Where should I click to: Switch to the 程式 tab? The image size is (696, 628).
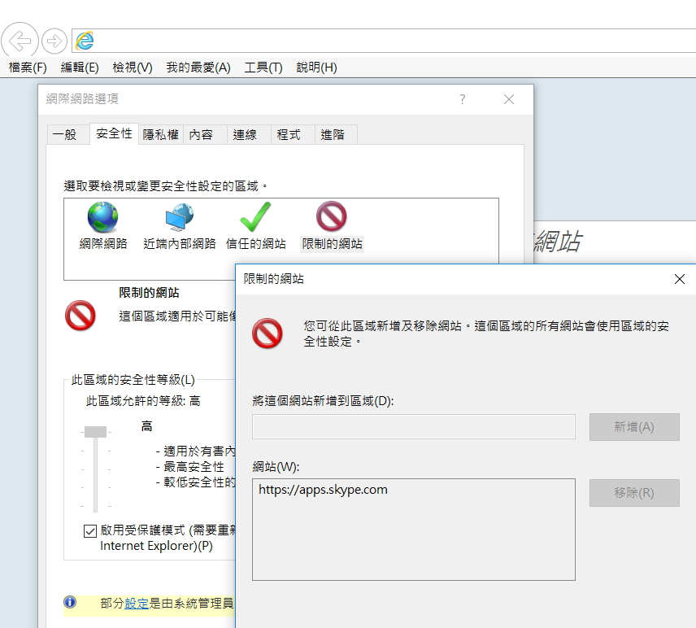click(293, 134)
